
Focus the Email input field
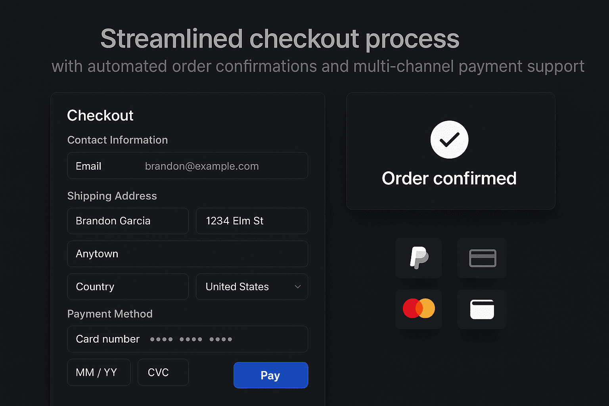pos(188,166)
